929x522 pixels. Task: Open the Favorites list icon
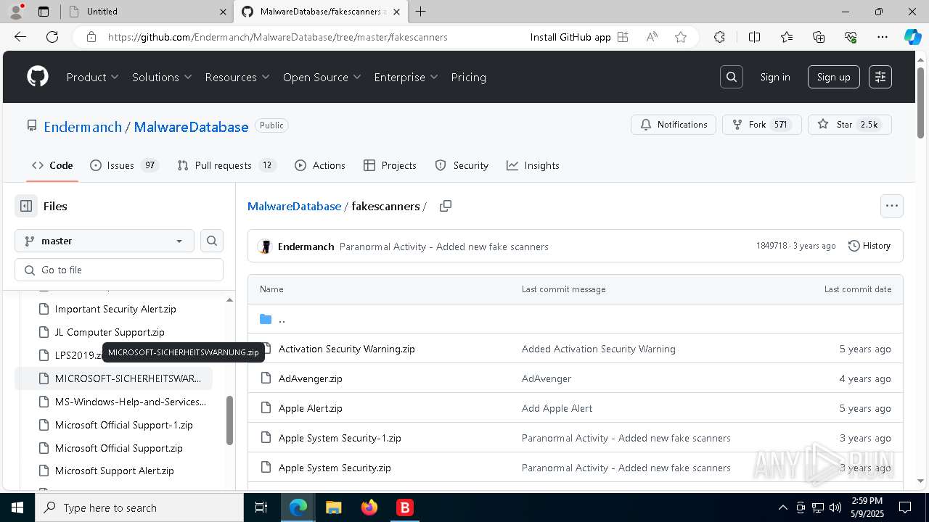[x=787, y=37]
